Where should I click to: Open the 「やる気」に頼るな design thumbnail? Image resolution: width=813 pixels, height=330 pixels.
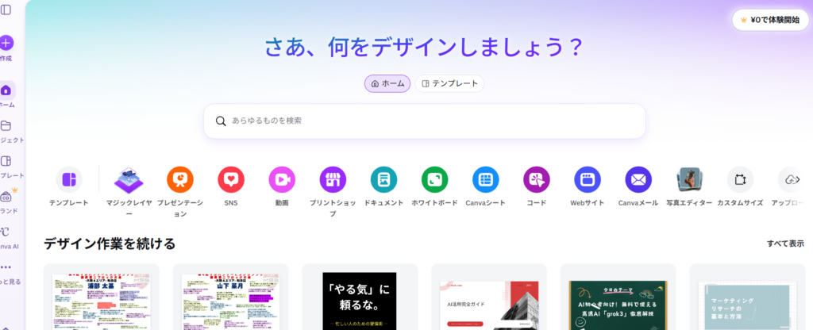click(x=360, y=297)
